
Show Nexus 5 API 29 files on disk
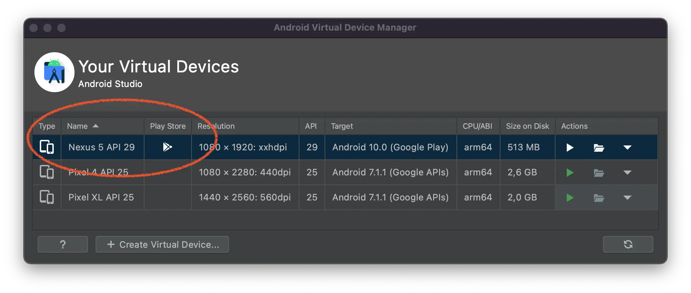599,148
